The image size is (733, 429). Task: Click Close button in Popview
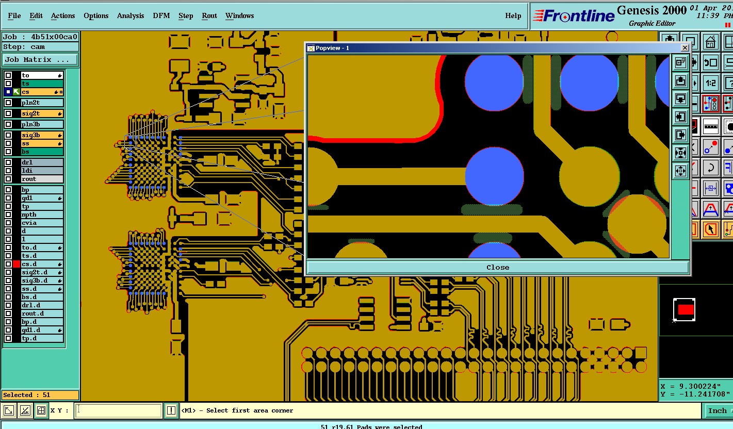pos(498,267)
